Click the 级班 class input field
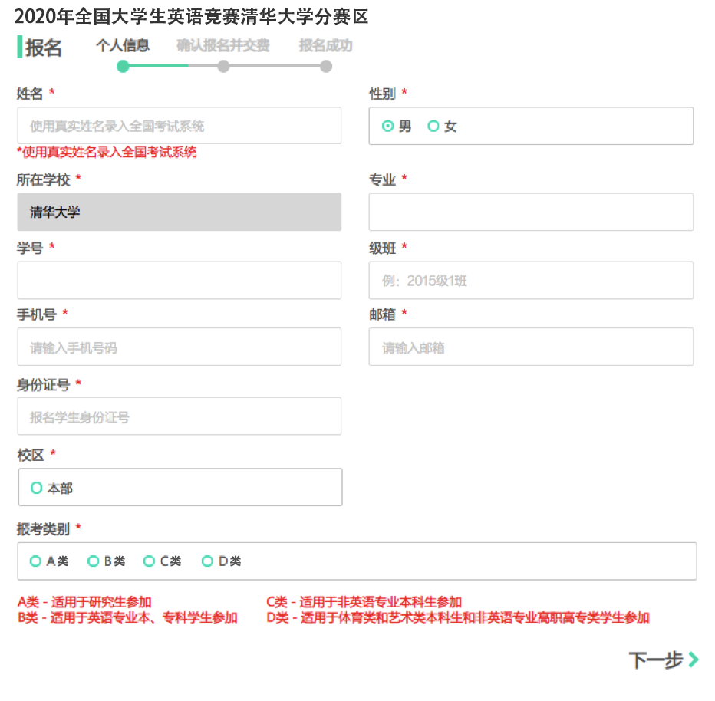The image size is (715, 701). click(x=531, y=281)
